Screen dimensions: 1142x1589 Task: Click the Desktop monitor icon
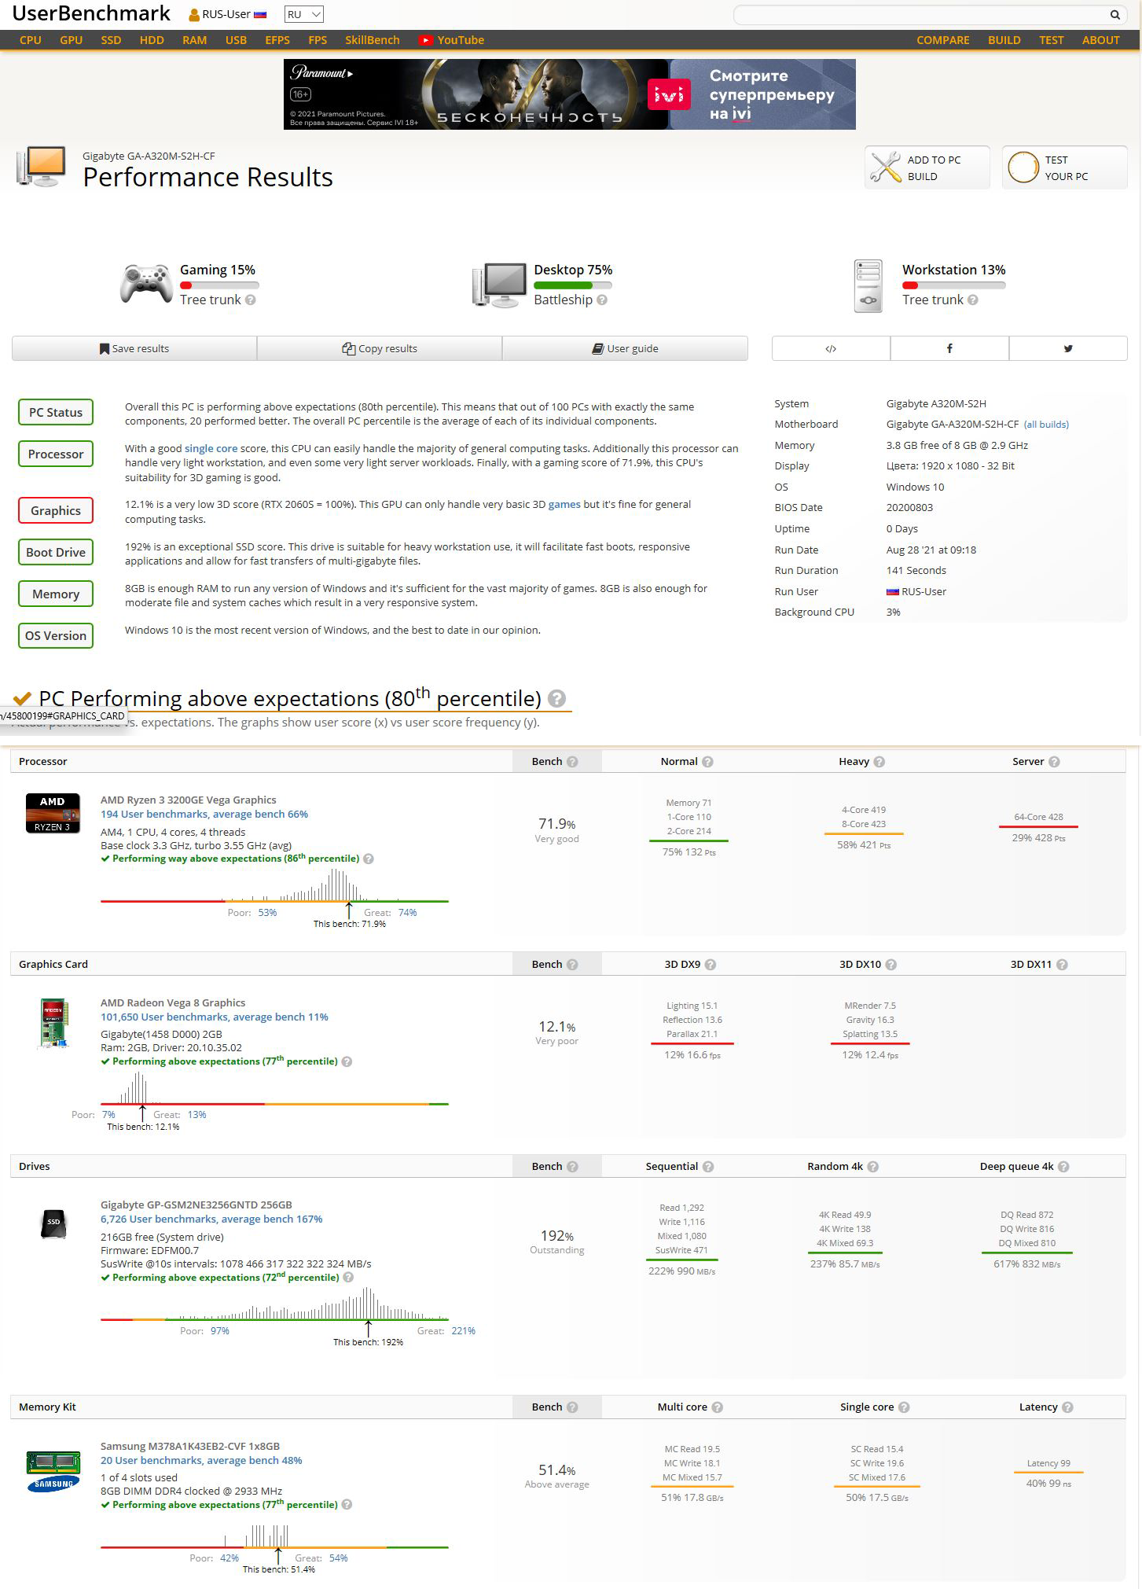tap(499, 285)
